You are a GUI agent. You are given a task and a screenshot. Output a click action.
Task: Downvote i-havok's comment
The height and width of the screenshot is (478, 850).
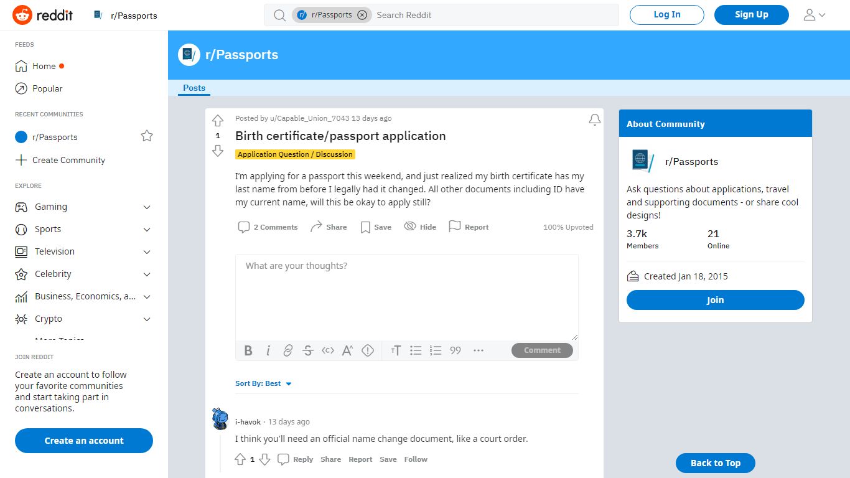pos(264,459)
